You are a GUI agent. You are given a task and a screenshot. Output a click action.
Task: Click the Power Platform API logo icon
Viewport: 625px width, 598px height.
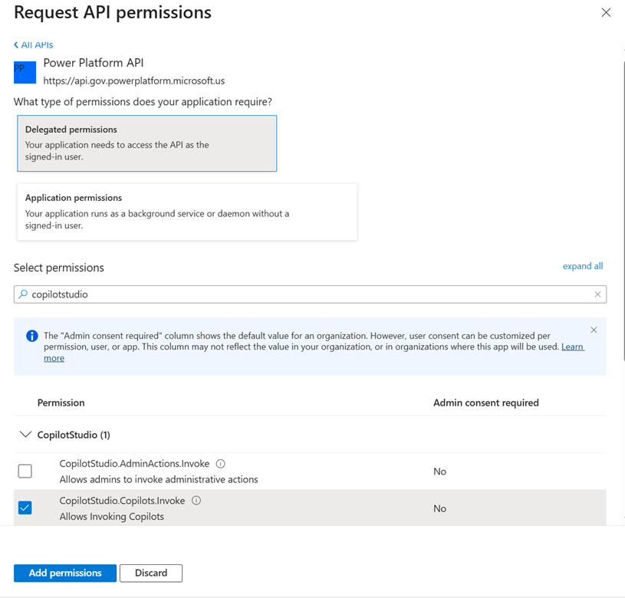(25, 72)
